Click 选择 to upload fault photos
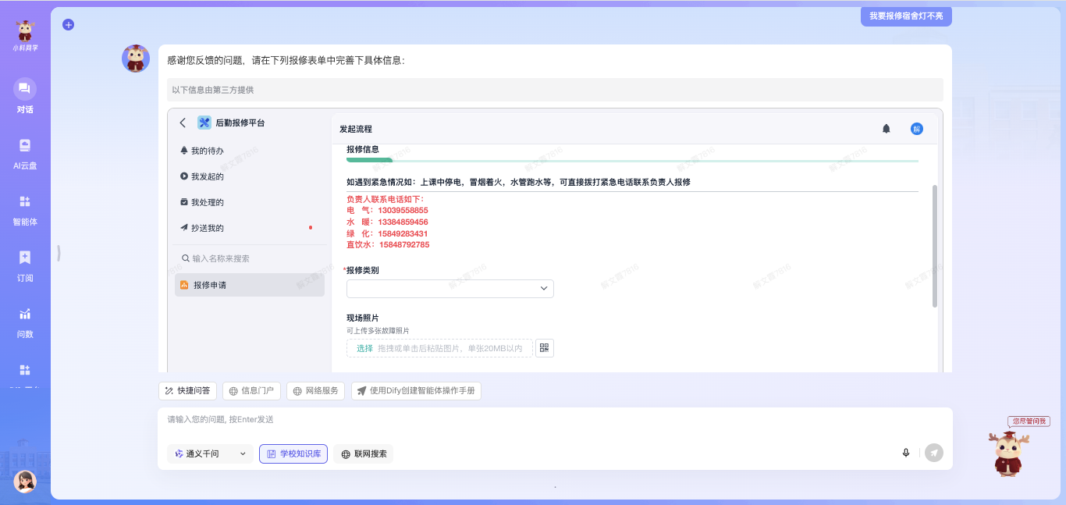The image size is (1066, 505). pos(365,347)
